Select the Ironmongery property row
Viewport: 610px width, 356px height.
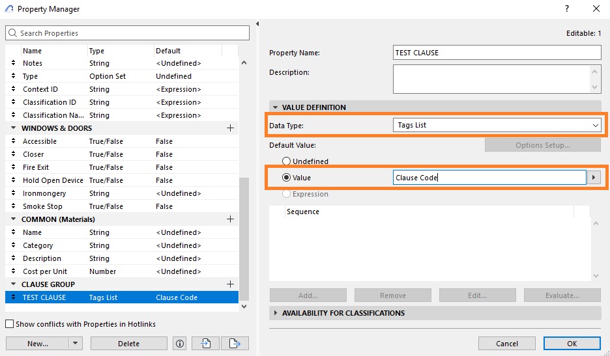pos(122,193)
